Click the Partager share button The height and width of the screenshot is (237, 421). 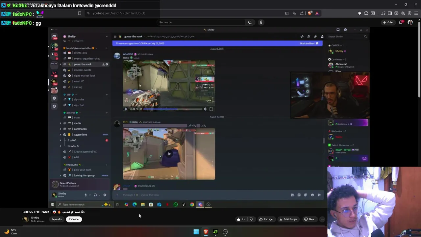(266, 219)
